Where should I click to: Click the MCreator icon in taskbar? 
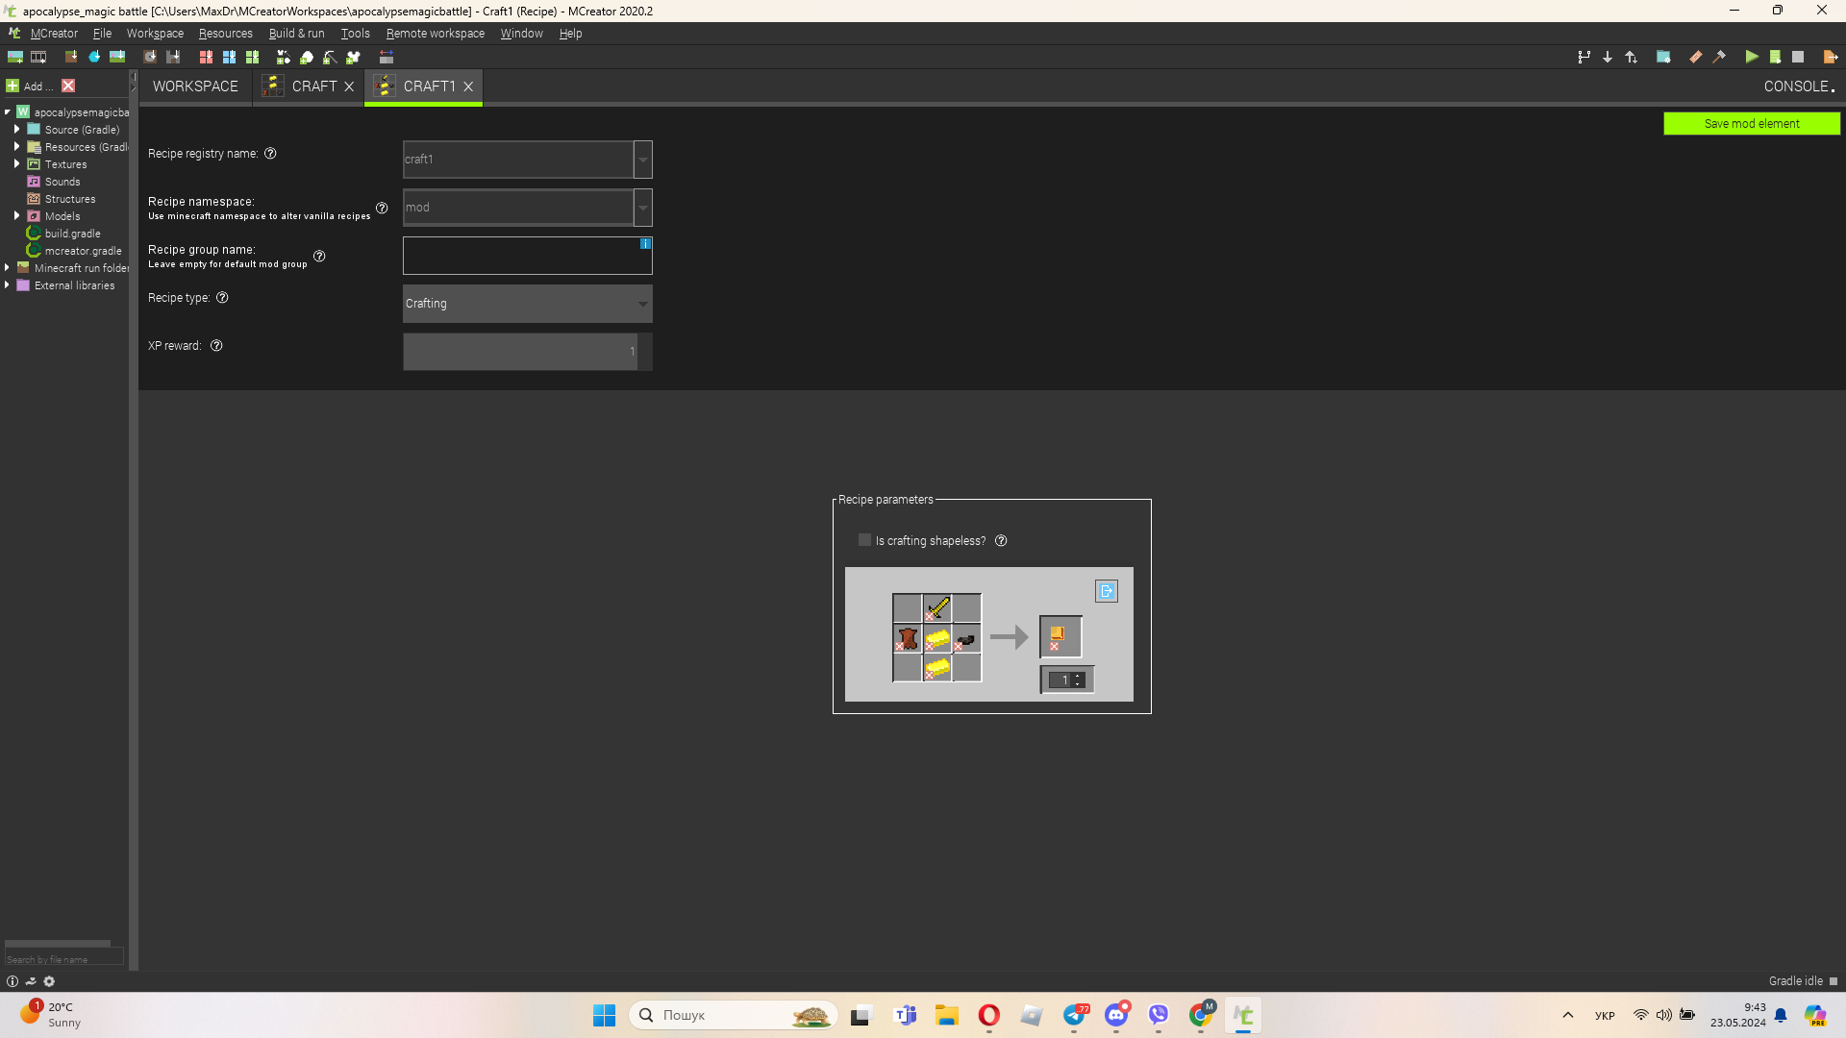[1242, 1014]
